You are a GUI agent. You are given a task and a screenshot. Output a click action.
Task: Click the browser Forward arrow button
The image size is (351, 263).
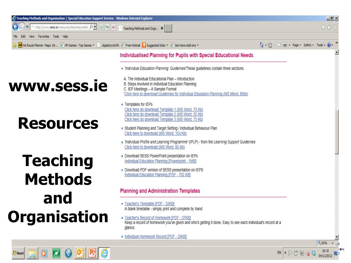tap(22, 27)
